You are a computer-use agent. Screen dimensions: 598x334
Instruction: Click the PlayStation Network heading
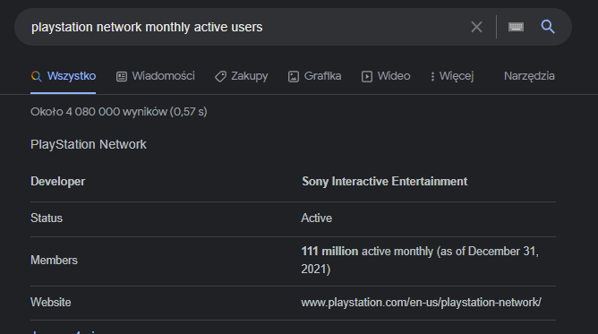pos(89,144)
